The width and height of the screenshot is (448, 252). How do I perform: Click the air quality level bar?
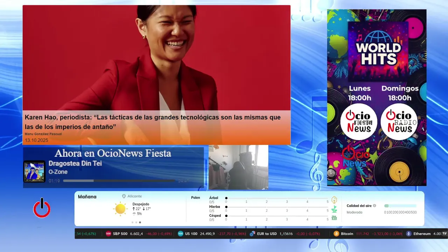[400, 206]
